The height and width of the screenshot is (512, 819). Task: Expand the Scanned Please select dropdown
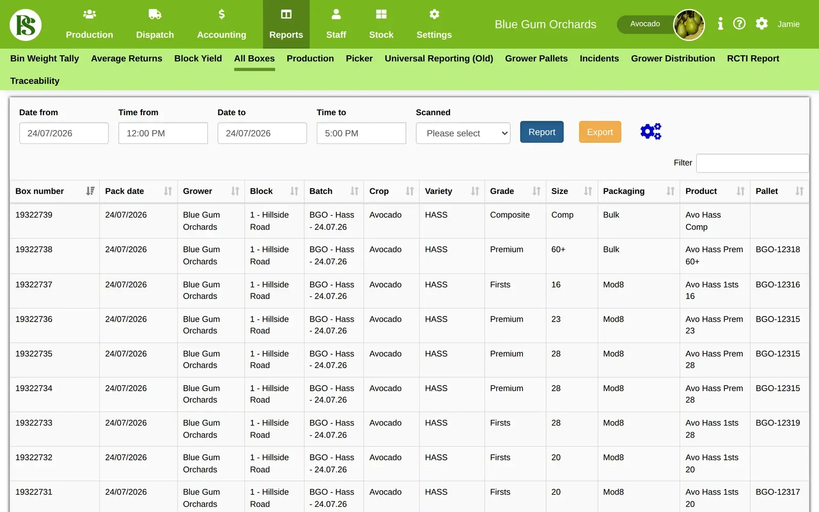tap(463, 133)
